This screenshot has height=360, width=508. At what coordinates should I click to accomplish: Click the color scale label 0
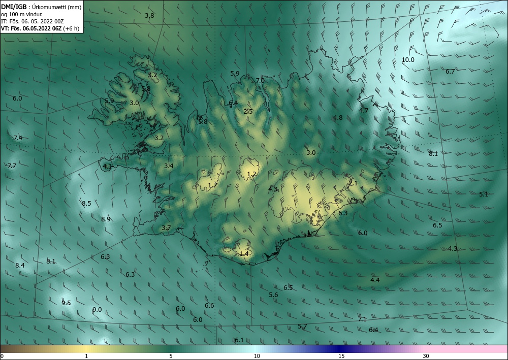(x=2, y=356)
